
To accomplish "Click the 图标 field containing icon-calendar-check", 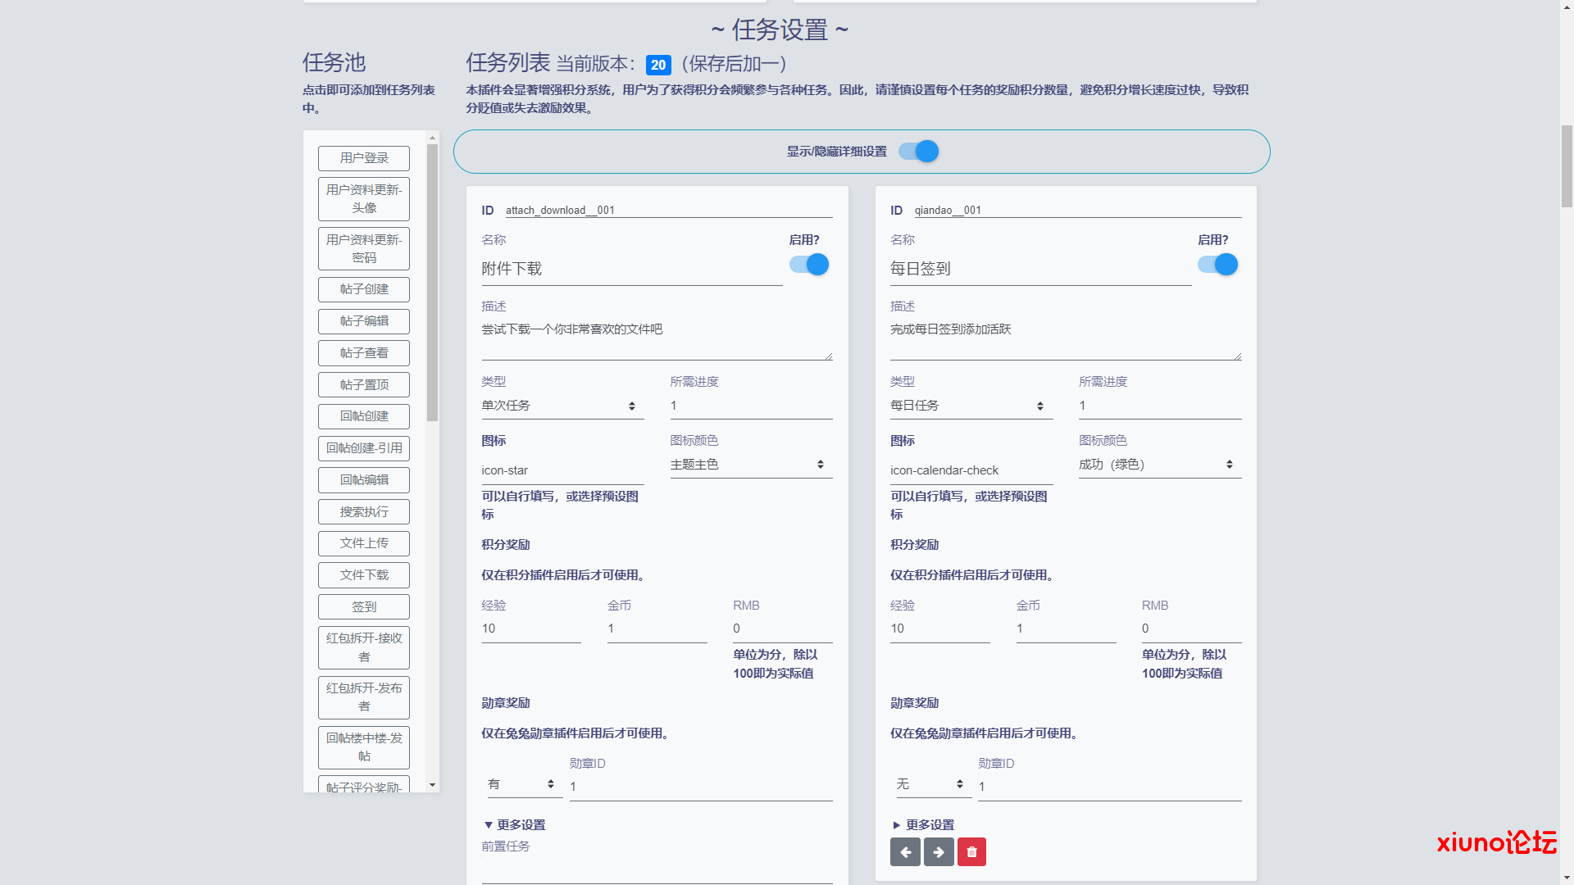I will coord(971,470).
